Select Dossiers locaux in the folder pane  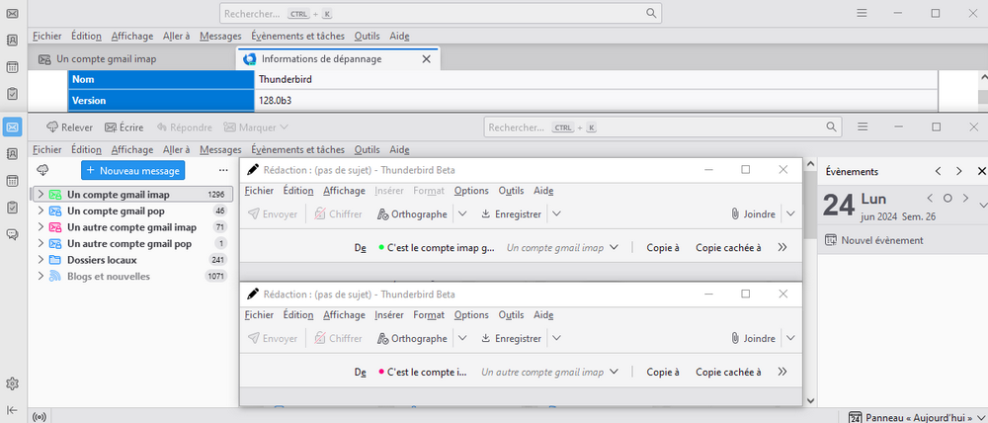(131, 260)
